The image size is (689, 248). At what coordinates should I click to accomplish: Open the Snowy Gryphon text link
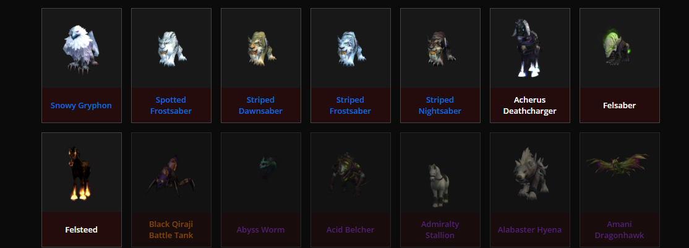pos(81,106)
